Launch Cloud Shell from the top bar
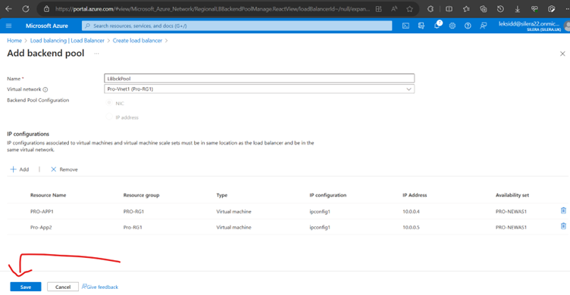Image resolution: width=570 pixels, height=295 pixels. click(x=406, y=26)
